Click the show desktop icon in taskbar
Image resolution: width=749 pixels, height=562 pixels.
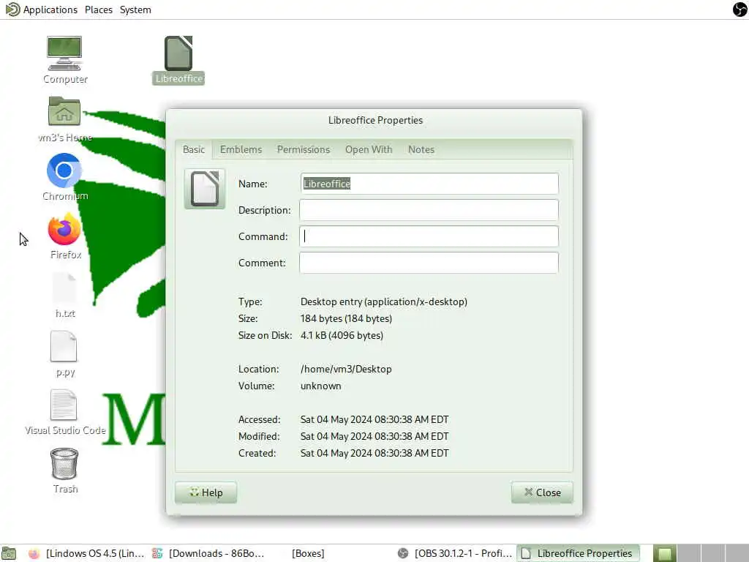click(x=9, y=553)
